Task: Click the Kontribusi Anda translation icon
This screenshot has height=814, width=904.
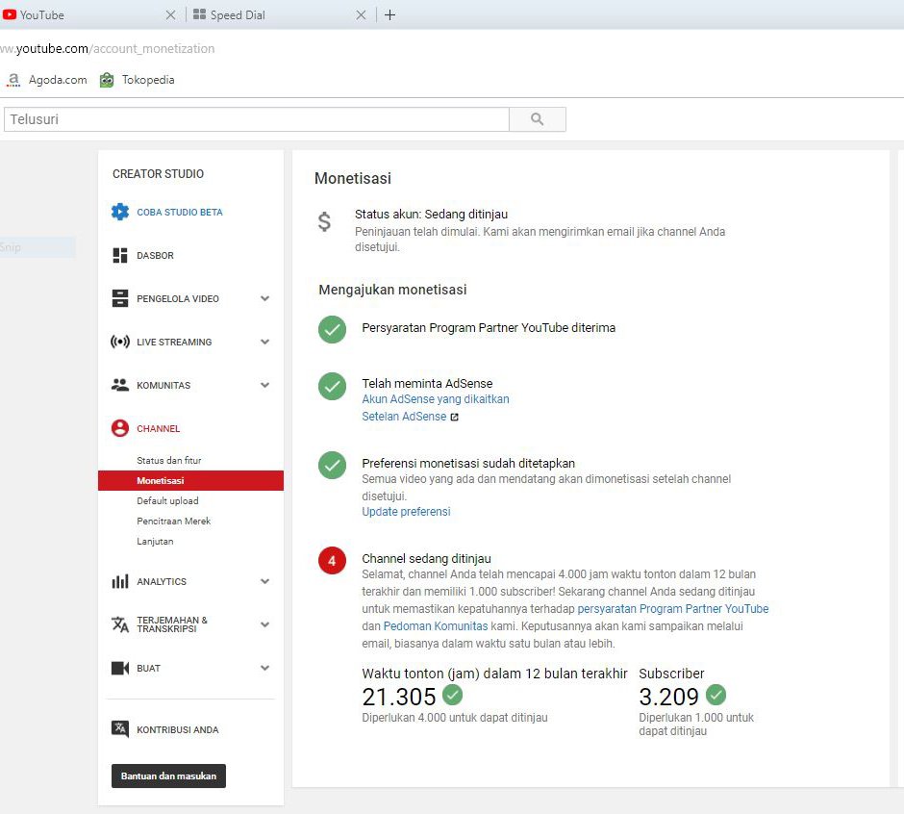Action: pos(120,729)
